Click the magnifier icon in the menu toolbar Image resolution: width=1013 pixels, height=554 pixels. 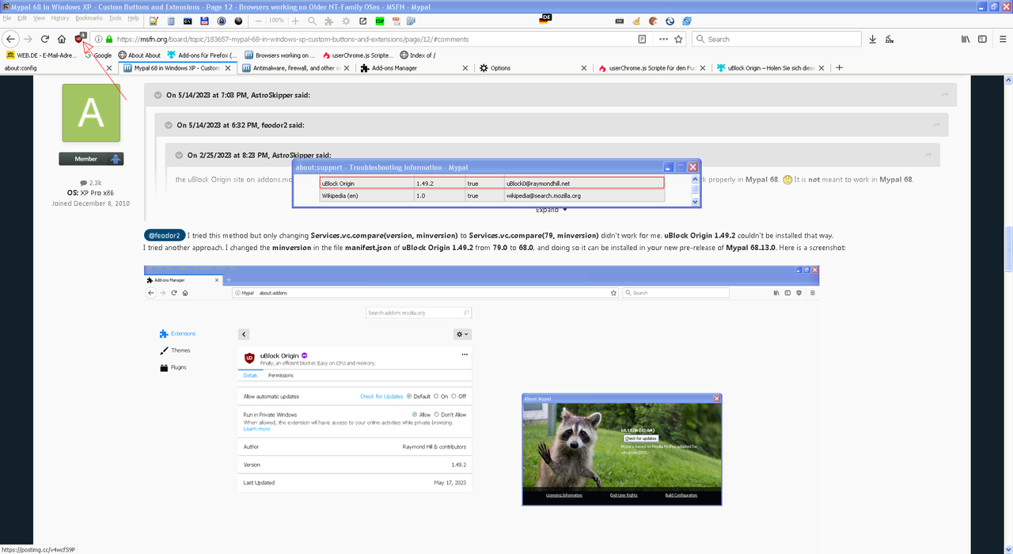[x=312, y=21]
